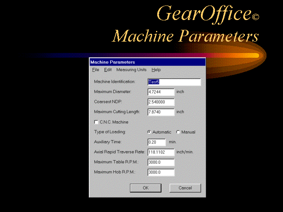The height and width of the screenshot is (212, 283).
Task: Click the Coarsest NDP input field
Action: coord(161,102)
